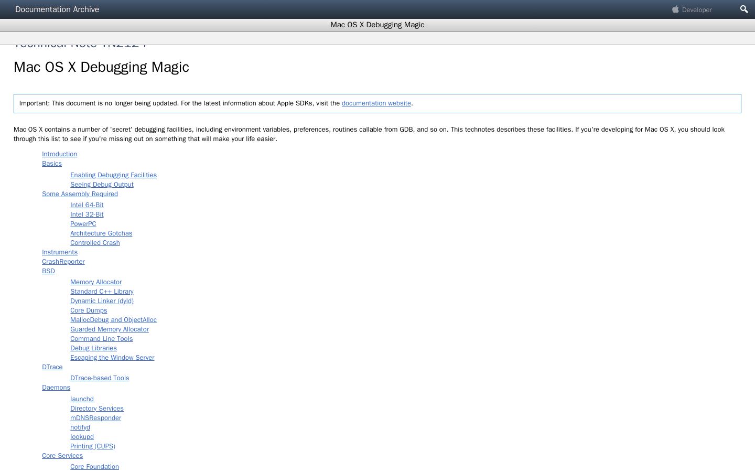Viewport: 755px width, 472px height.
Task: Click the search magnifier icon
Action: (743, 9)
